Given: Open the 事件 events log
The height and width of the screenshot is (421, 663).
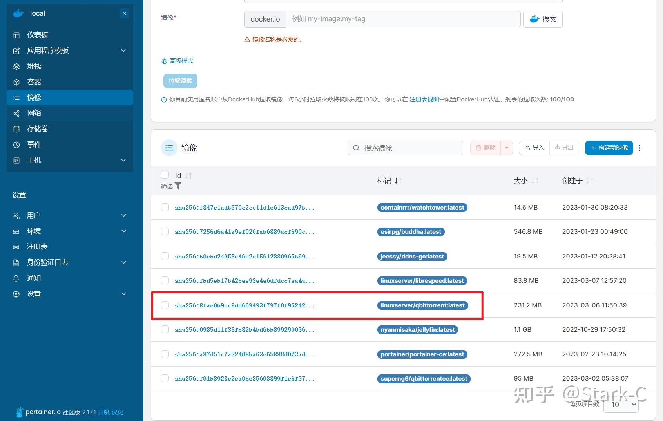Looking at the screenshot, I should coord(34,145).
